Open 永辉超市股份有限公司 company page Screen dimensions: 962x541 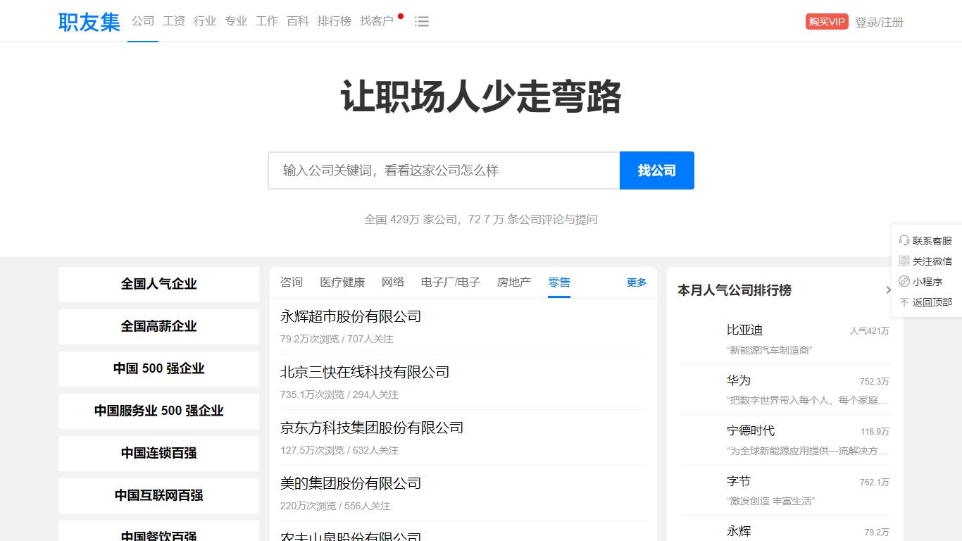click(x=350, y=316)
